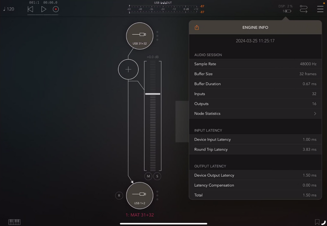Tap the DSP battery status indicator

(286, 9)
